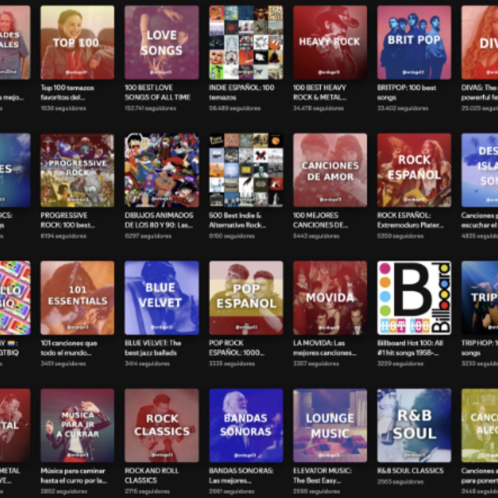The image size is (498, 498).
Task: Click the '33.402 seguidores' text
Action: point(403,108)
